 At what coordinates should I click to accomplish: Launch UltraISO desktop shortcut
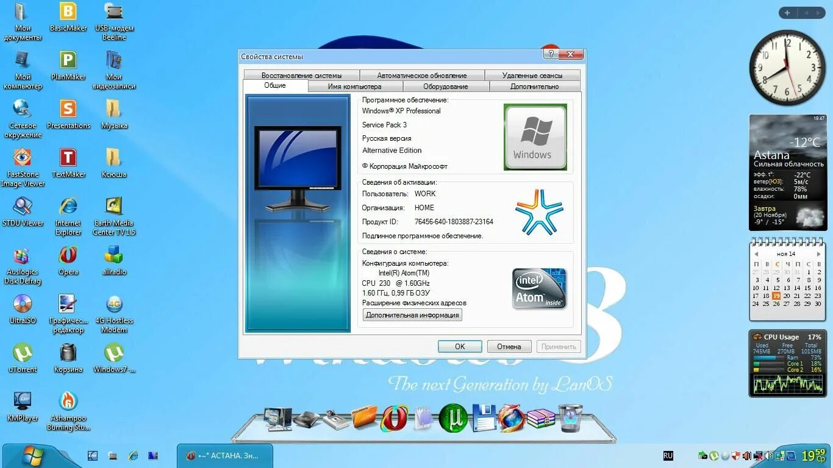tap(23, 310)
